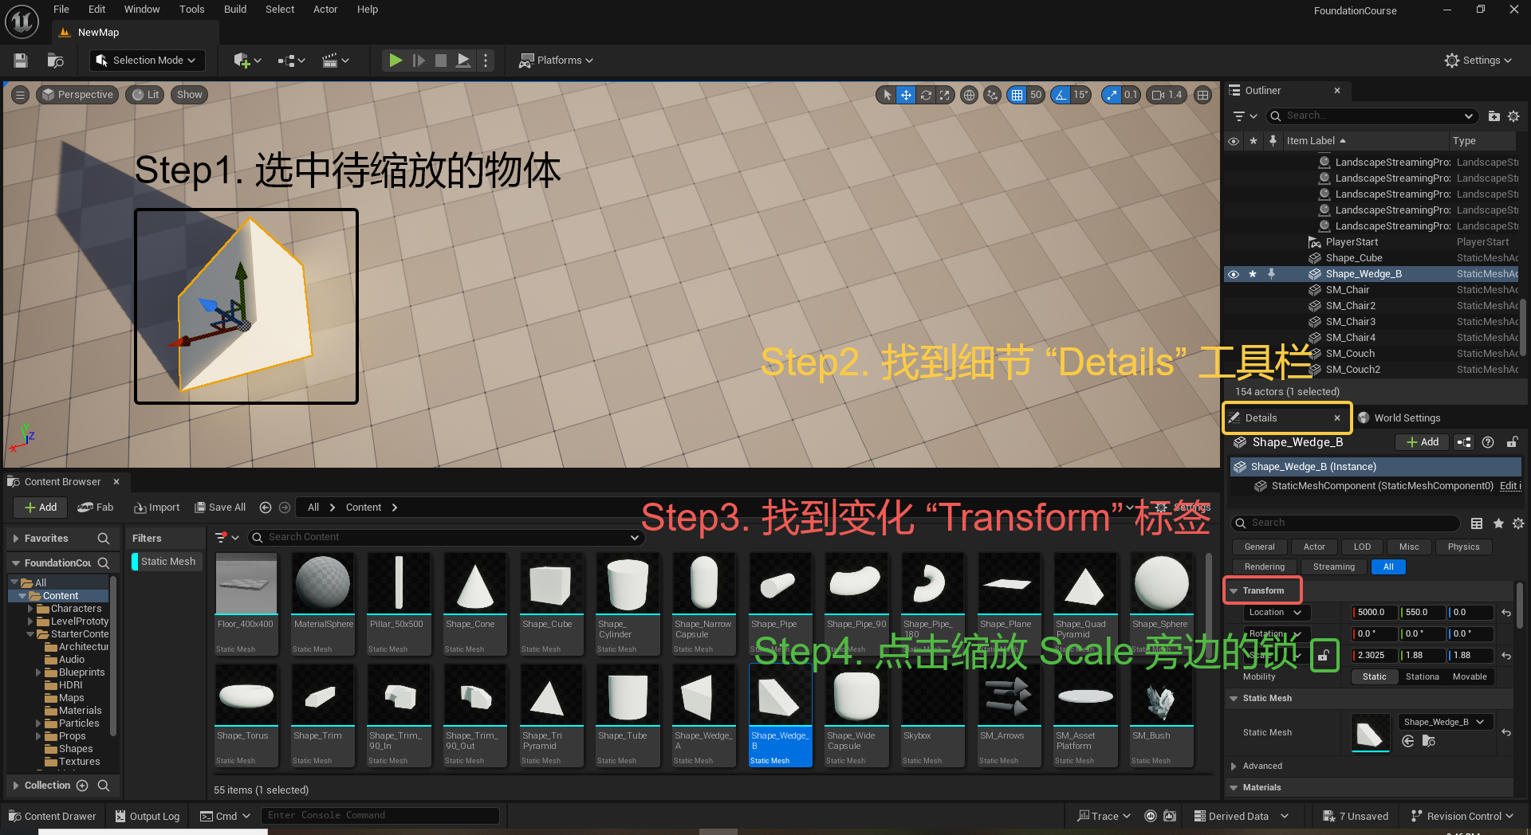Open the Content Drawer at the bottom bar
This screenshot has height=835, width=1531.
coord(52,817)
